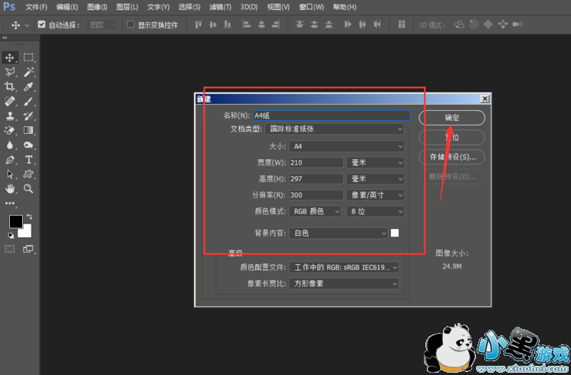This screenshot has height=375, width=571.
Task: Click the 存储预设(S)... button
Action: click(452, 157)
